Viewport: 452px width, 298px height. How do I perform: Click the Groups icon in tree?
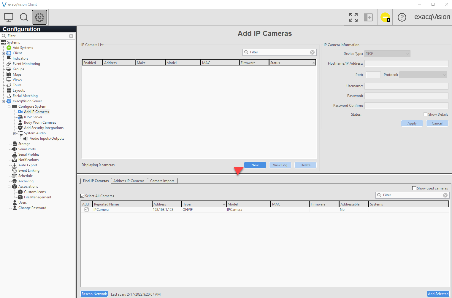click(9, 69)
